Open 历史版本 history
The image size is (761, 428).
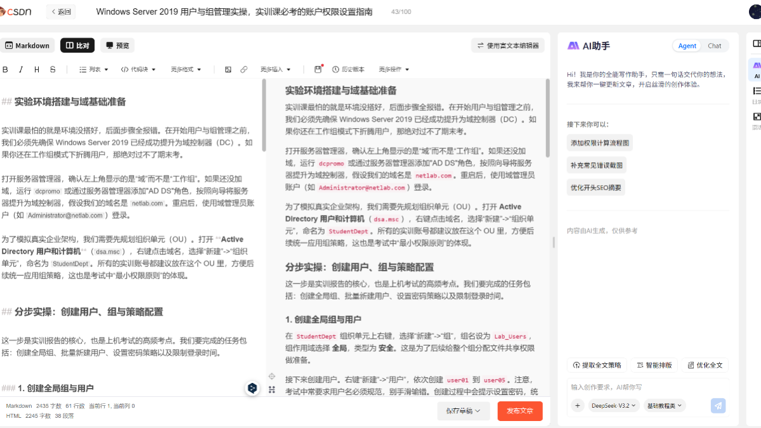pyautogui.click(x=349, y=69)
